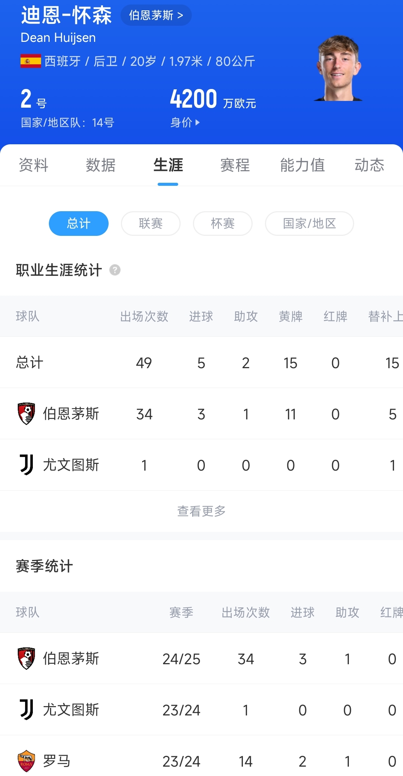Open the 动态 tab
The image size is (403, 776).
tap(369, 165)
